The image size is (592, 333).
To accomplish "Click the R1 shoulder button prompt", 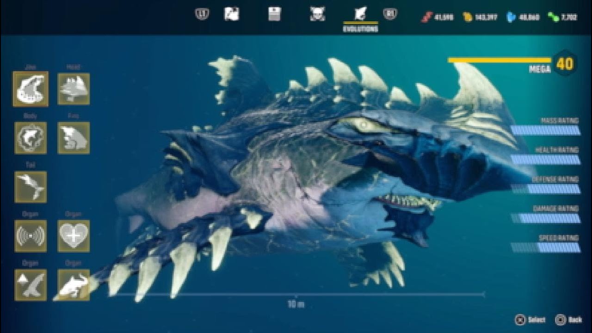I will pyautogui.click(x=390, y=14).
